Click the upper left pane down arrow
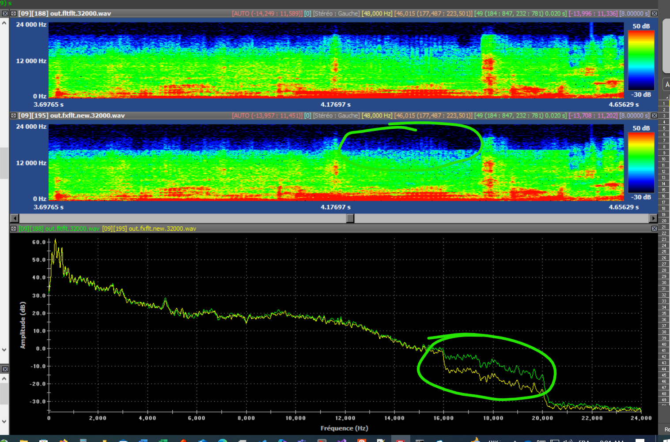The width and height of the screenshot is (670, 442). pyautogui.click(x=4, y=350)
